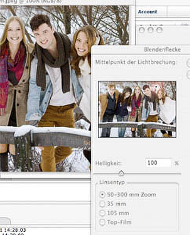This screenshot has width=190, height=235.
Task: Activate the jpeg @ 100% document tab
Action: point(31,2)
